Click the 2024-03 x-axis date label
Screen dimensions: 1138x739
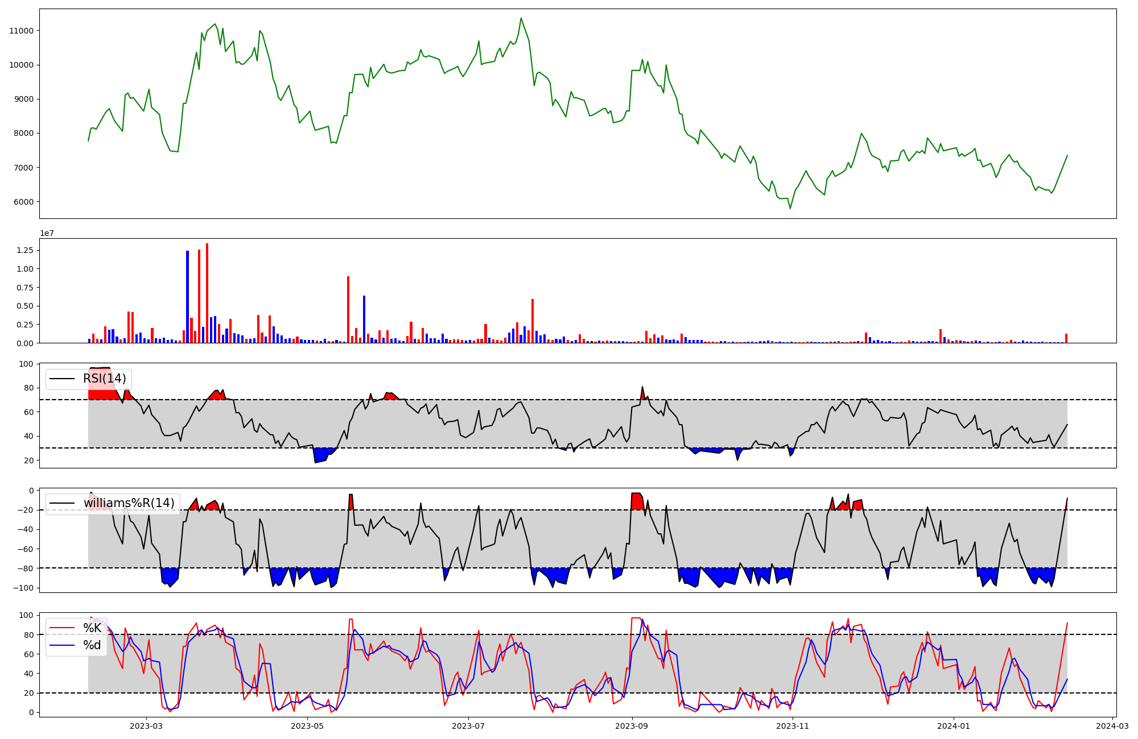point(1112,725)
